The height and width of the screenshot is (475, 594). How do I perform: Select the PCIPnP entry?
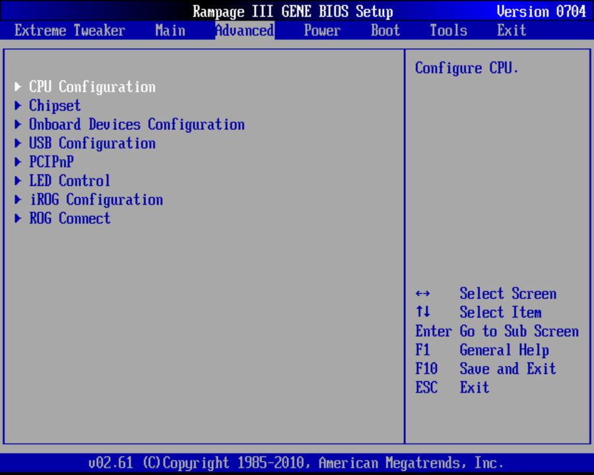(51, 162)
